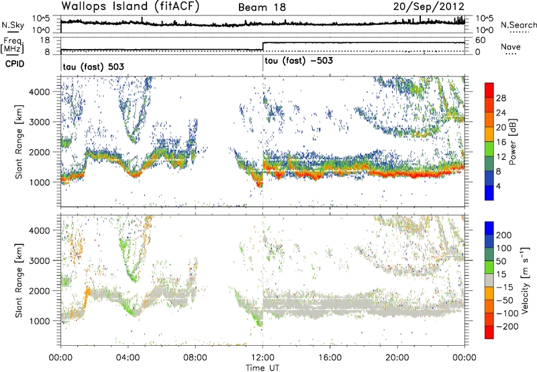
Task: Click the "CPID" row label
Action: click(15, 64)
